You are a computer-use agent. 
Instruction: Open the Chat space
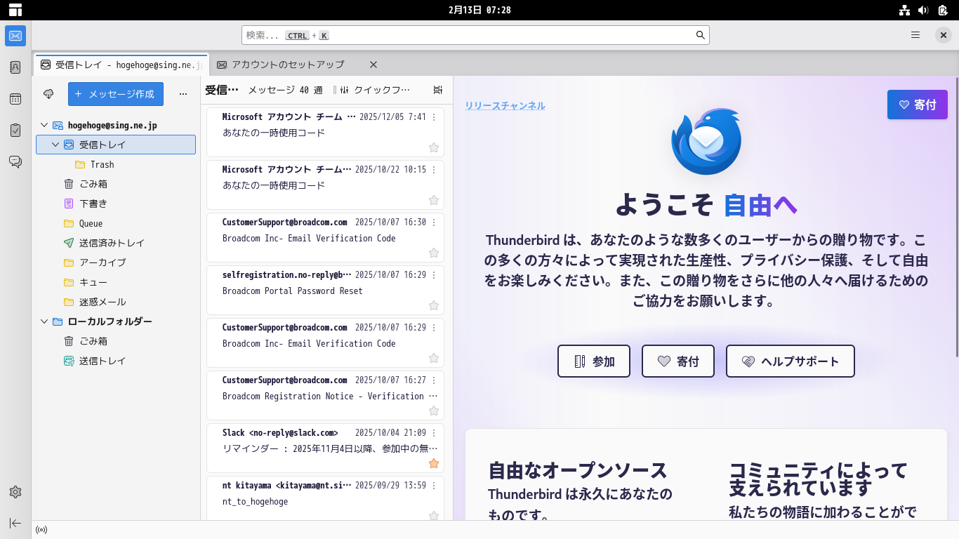pyautogui.click(x=15, y=162)
